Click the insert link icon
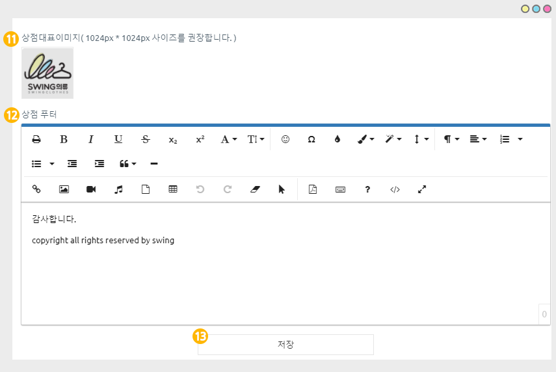 [x=36, y=189]
